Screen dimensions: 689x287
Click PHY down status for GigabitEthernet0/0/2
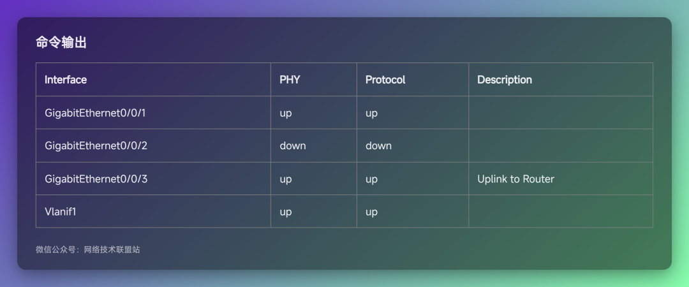click(293, 145)
